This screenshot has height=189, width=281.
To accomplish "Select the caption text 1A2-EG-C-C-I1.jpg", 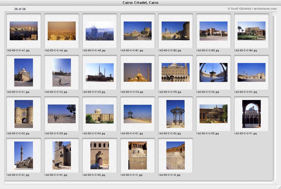I will tap(131, 175).
